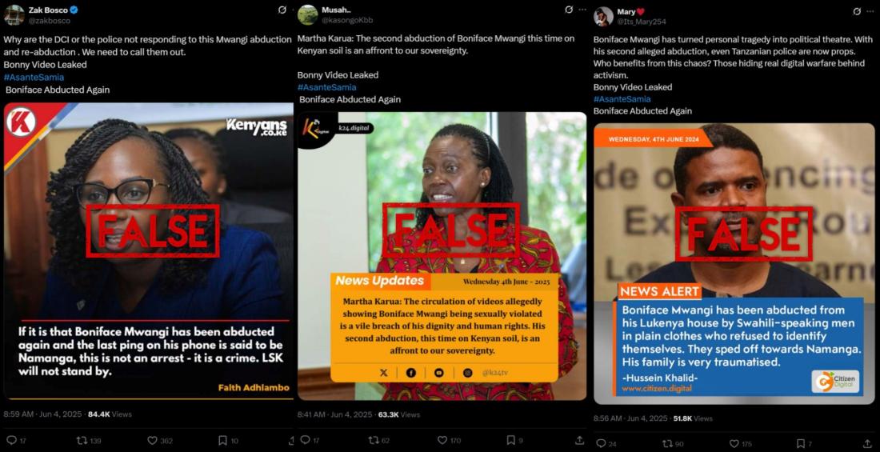Open Grok icon on Musah's tweet
Viewport: 880px width, 452px height.
[569, 10]
